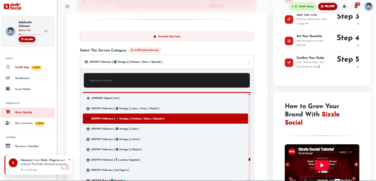Click NEW badge beside Install App

coord(36,67)
